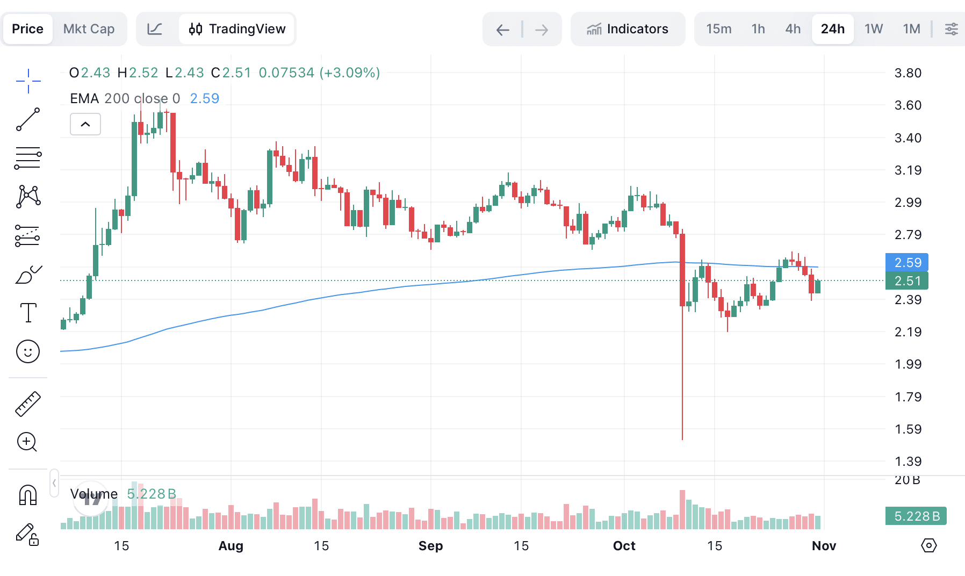Select the trend line drawing tool
Screen dimensions: 965x576
pyautogui.click(x=28, y=119)
